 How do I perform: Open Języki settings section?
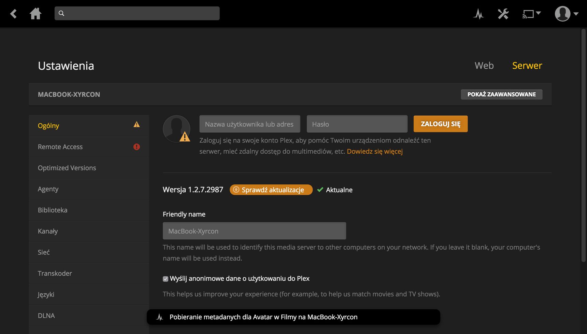coord(89,295)
